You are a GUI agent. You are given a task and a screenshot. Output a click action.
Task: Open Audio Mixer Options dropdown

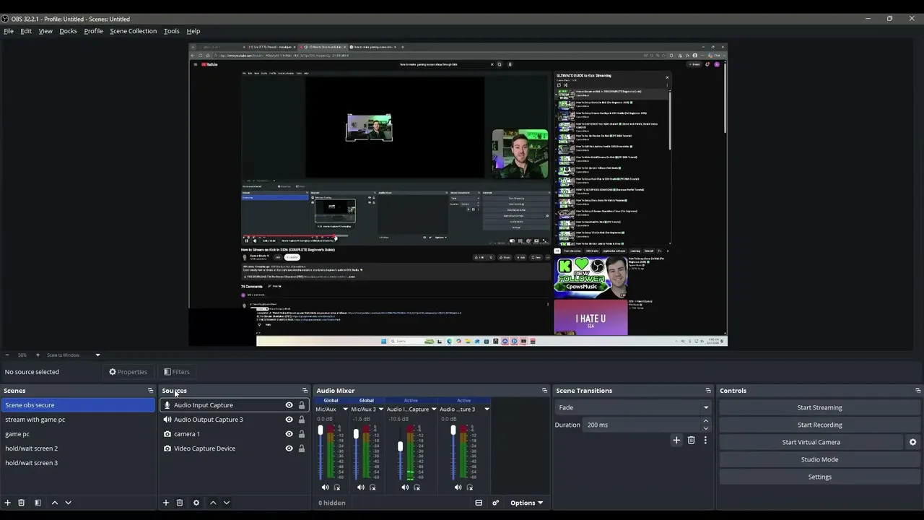[x=527, y=503]
